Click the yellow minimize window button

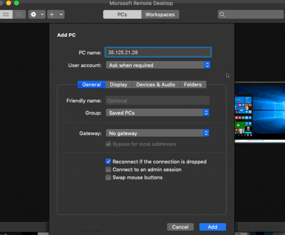coord(8,3)
